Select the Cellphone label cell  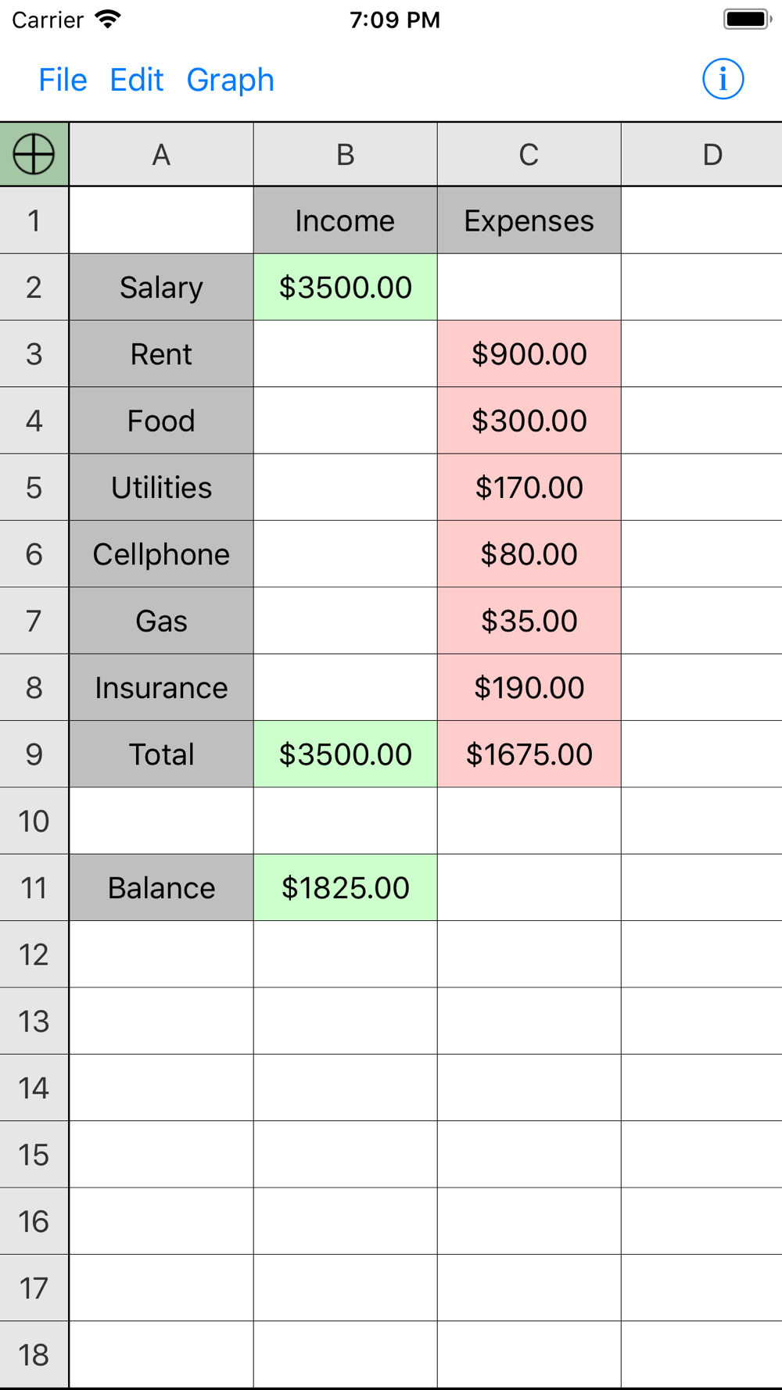161,554
